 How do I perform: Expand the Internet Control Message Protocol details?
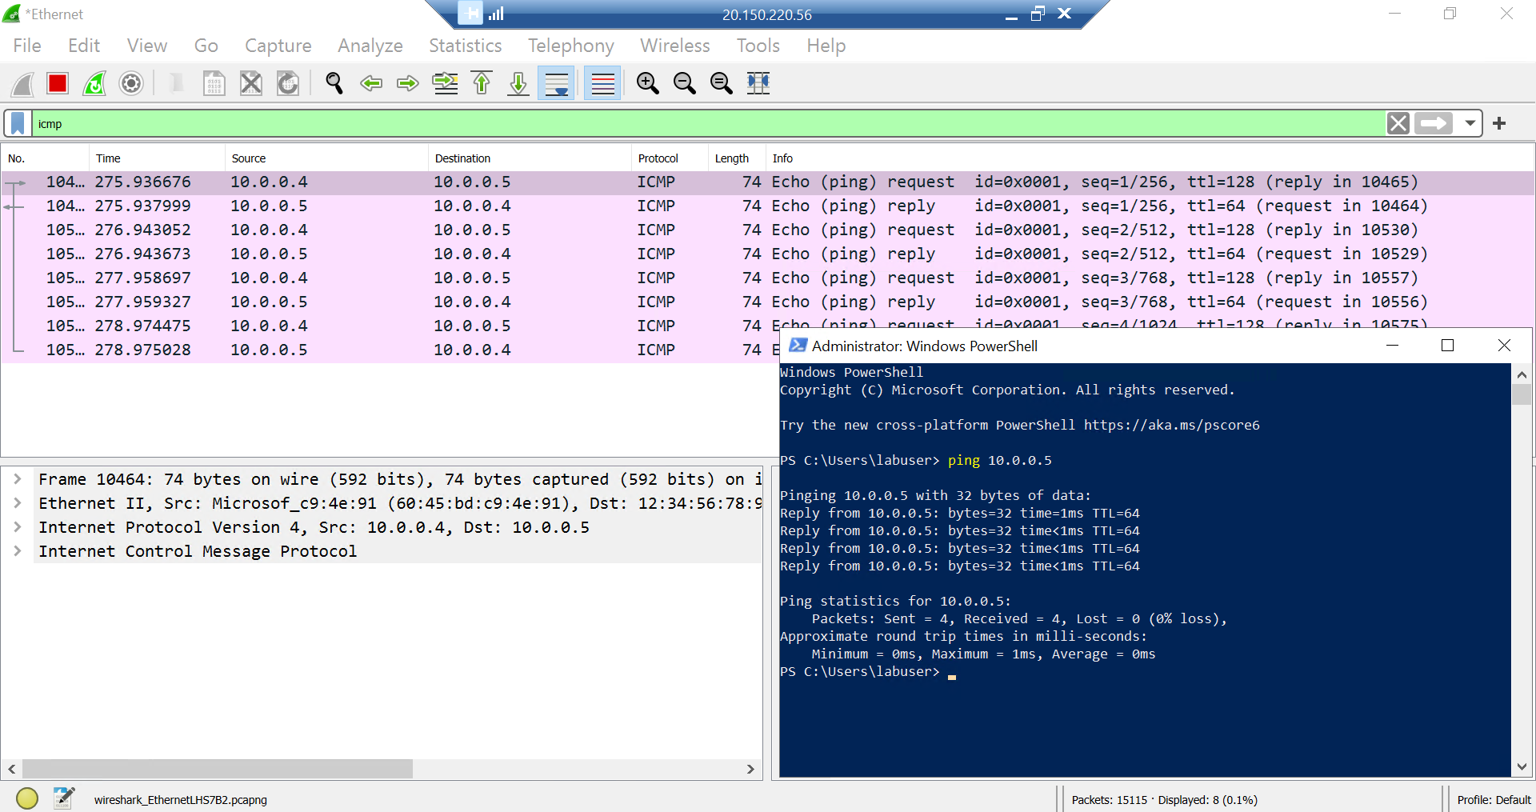(18, 550)
